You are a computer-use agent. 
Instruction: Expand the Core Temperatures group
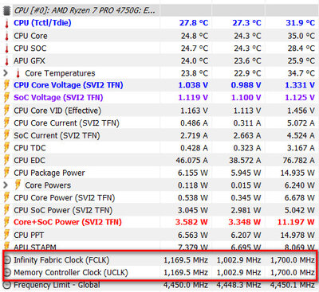6,73
